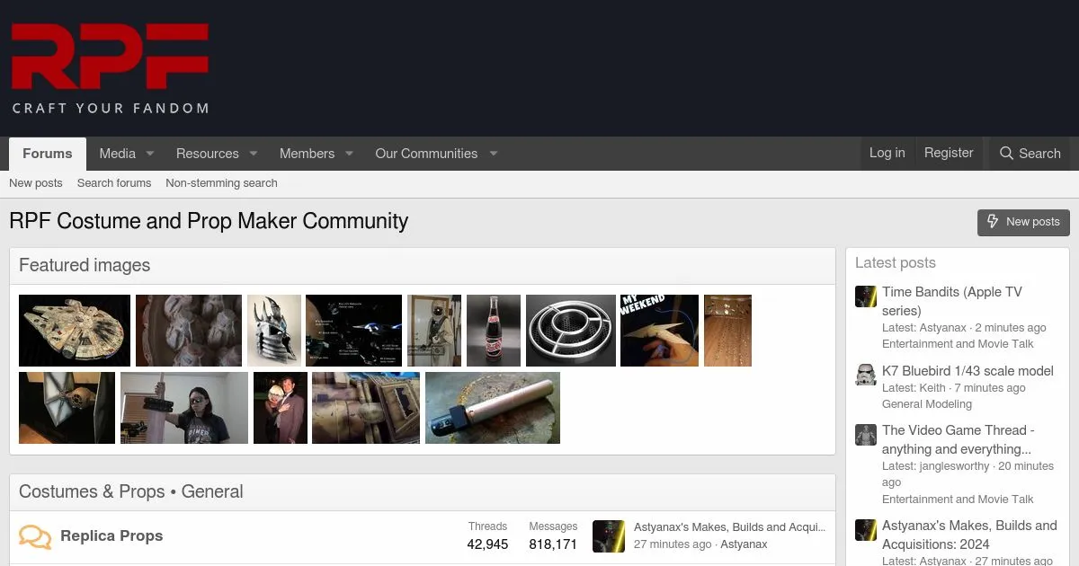Click the Search magnifier button
Screen dimensions: 1079x566
pos(1030,154)
